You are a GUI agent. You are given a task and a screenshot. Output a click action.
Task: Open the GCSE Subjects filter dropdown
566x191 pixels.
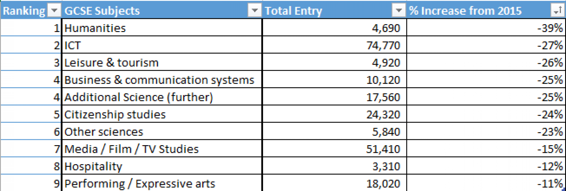(x=255, y=11)
